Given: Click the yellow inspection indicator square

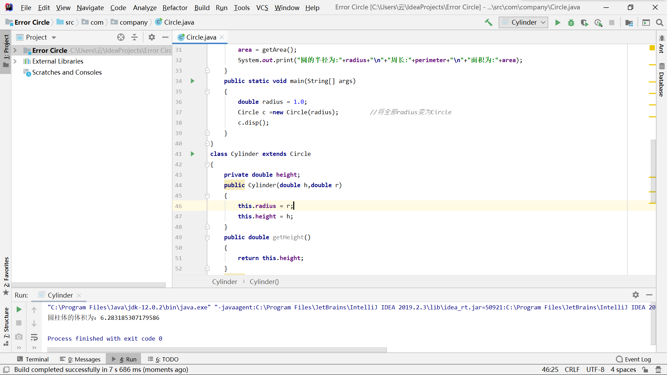Looking at the screenshot, I should (x=652, y=48).
